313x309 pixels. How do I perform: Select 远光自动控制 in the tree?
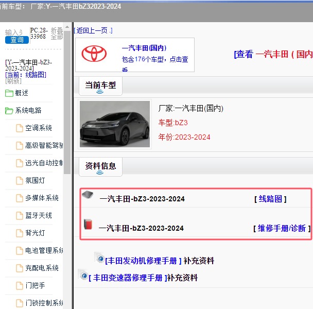(44, 163)
